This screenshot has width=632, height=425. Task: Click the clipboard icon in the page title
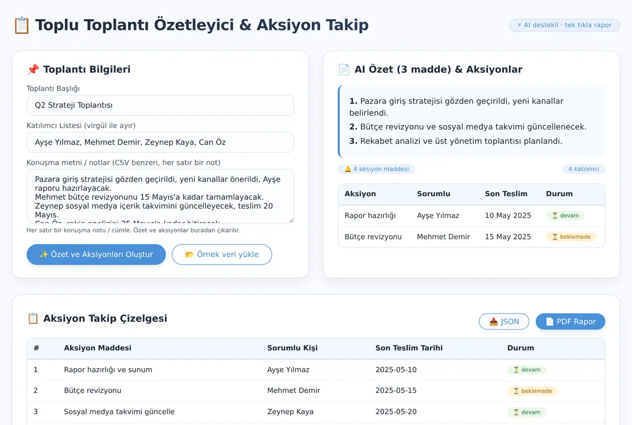point(22,25)
